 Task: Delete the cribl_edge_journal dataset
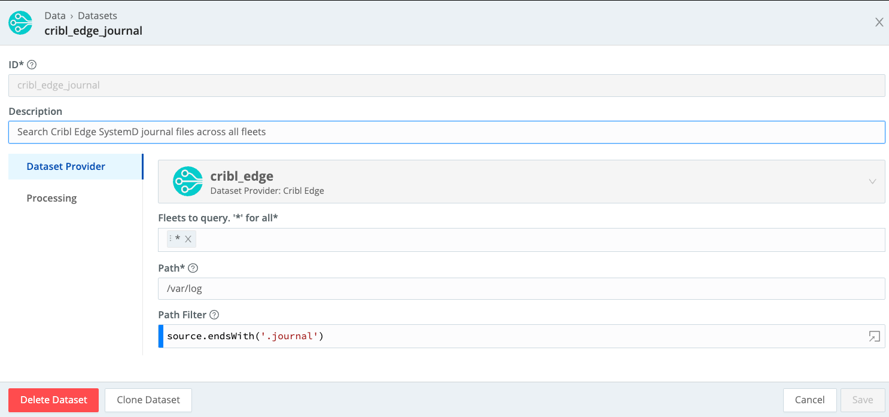click(53, 400)
